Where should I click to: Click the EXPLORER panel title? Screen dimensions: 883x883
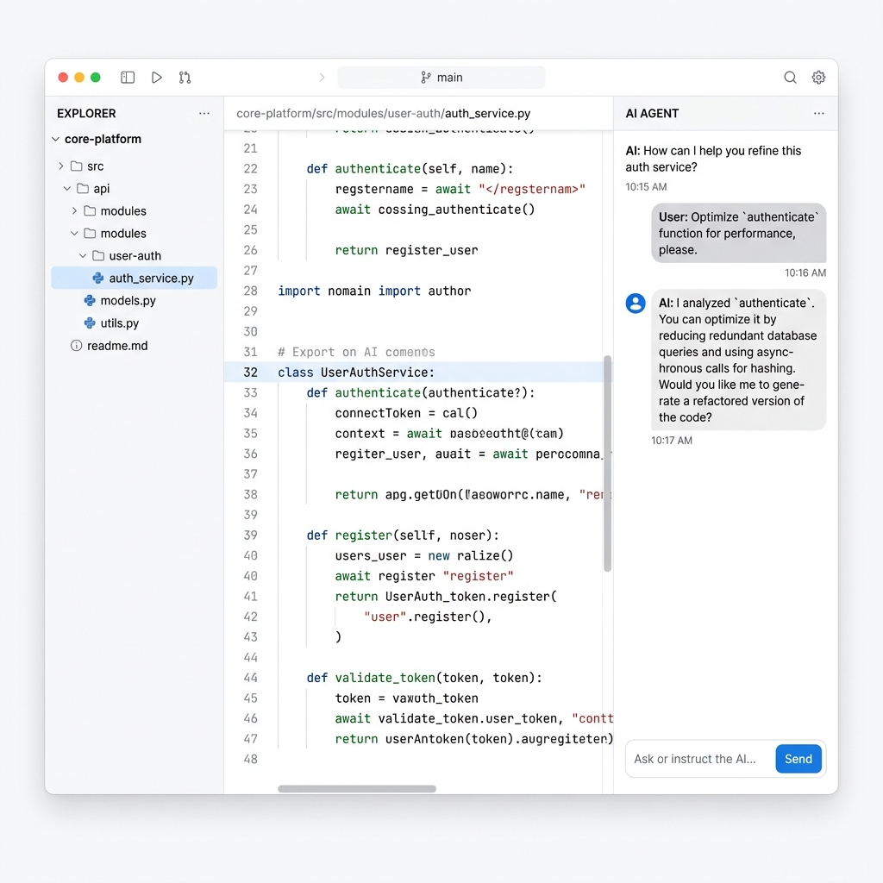pos(86,113)
